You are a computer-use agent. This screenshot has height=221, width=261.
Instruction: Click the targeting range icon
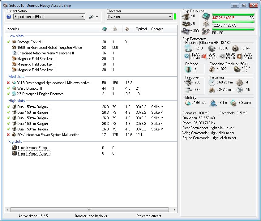212,82
